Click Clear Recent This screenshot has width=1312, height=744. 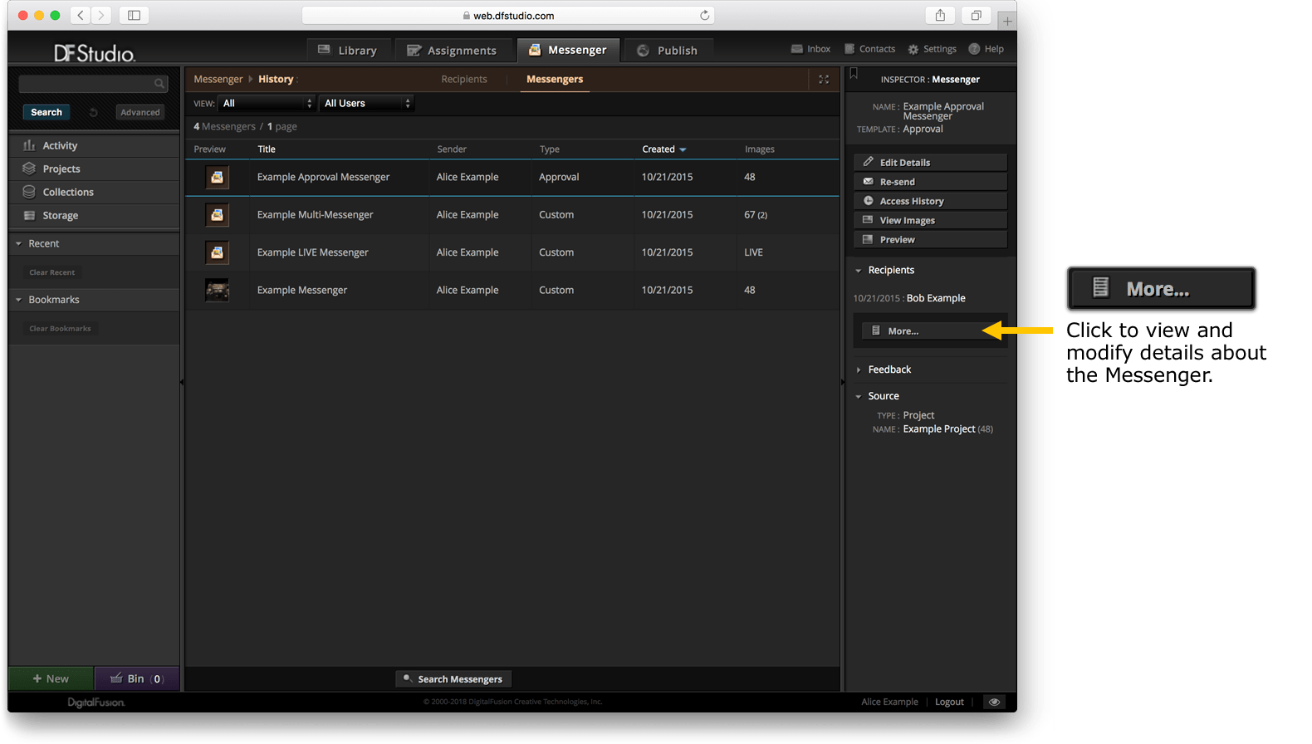point(51,272)
